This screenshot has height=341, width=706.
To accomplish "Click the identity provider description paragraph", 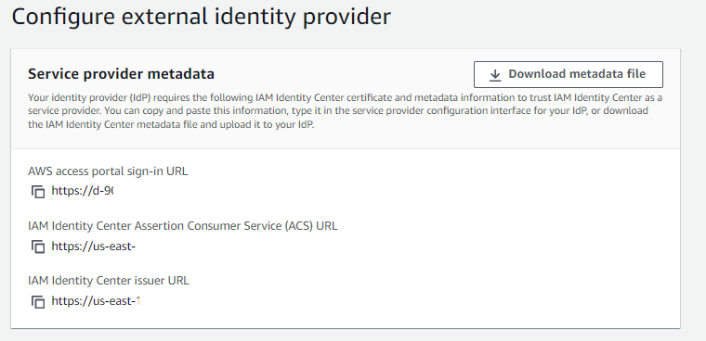I will pos(345,111).
